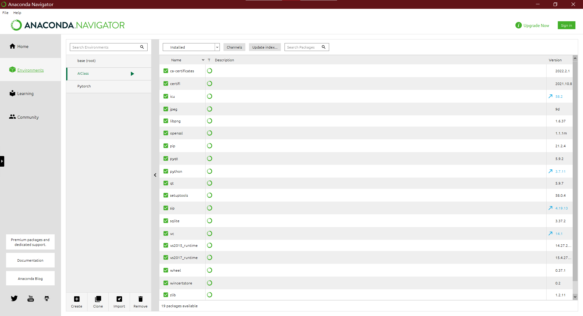This screenshot has height=316, width=583.
Task: Click the Import environment icon
Action: [119, 299]
